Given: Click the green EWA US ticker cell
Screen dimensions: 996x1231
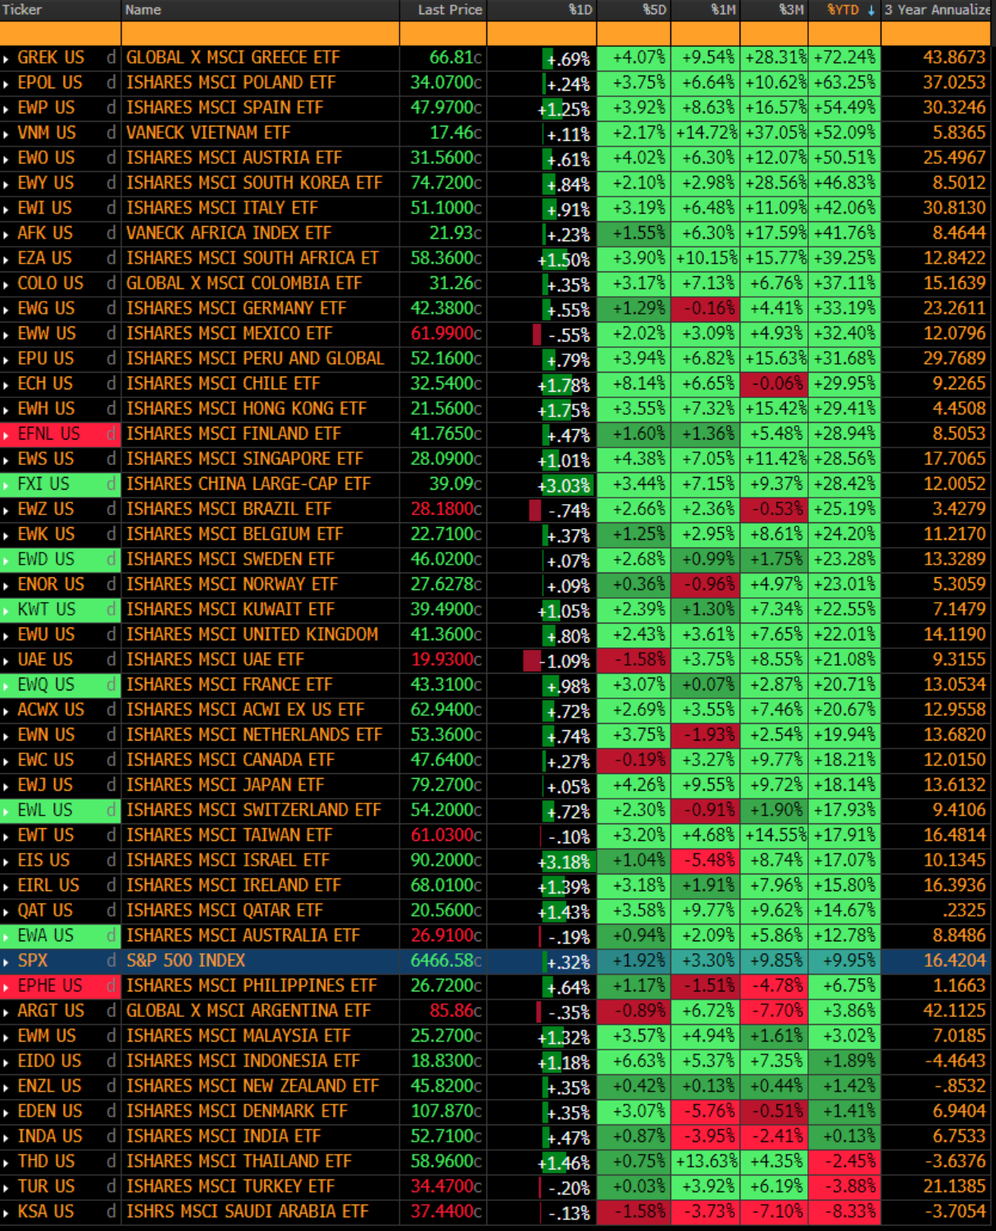Looking at the screenshot, I should coord(61,936).
